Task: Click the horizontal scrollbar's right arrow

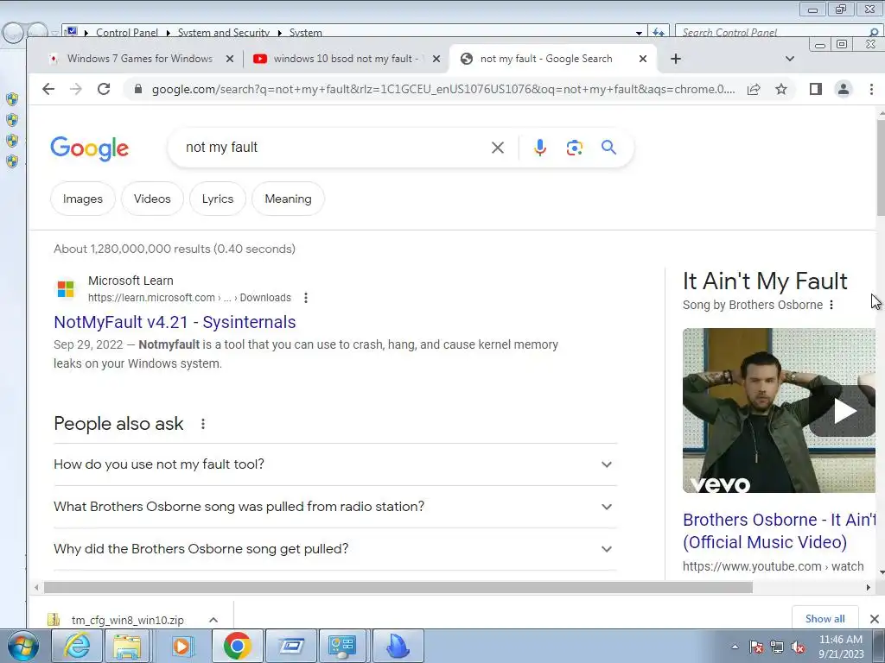Action: tap(868, 587)
